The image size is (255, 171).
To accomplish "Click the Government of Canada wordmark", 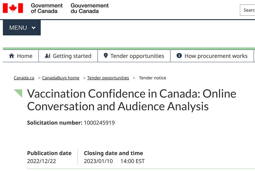I will pyautogui.click(x=46, y=9).
